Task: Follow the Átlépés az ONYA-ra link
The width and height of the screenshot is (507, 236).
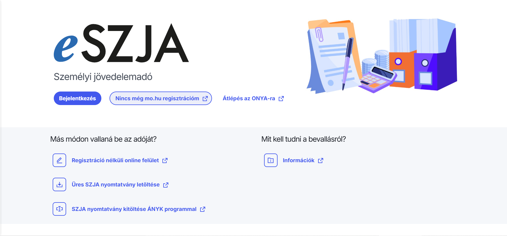Action: tap(253, 98)
